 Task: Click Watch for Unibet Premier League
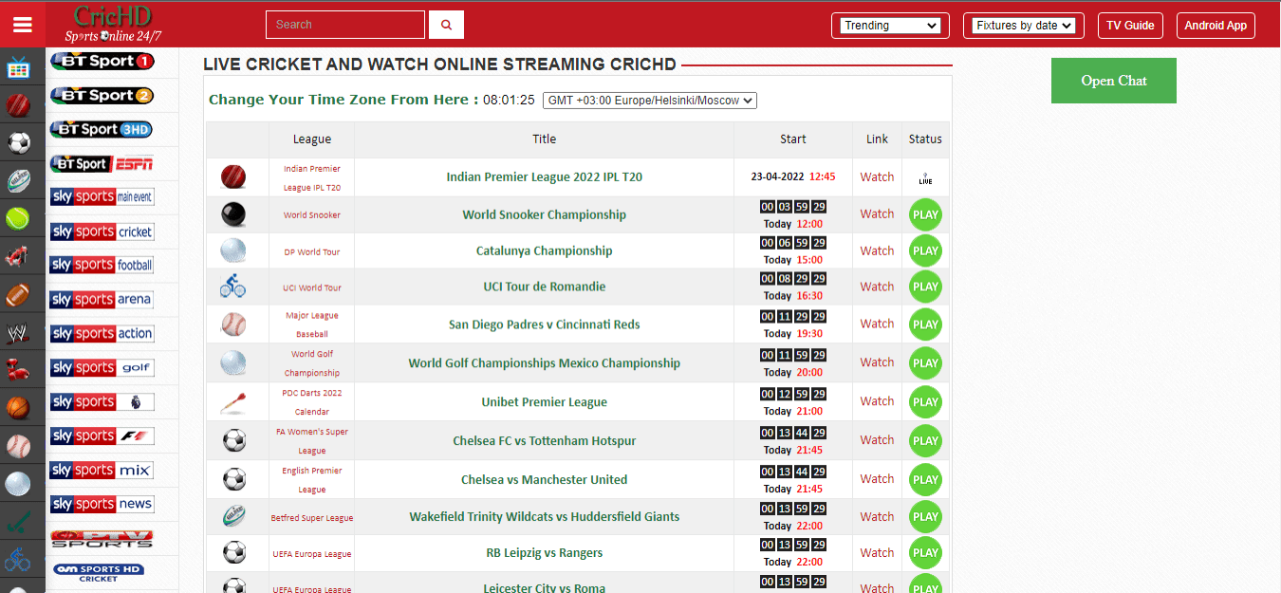point(877,400)
